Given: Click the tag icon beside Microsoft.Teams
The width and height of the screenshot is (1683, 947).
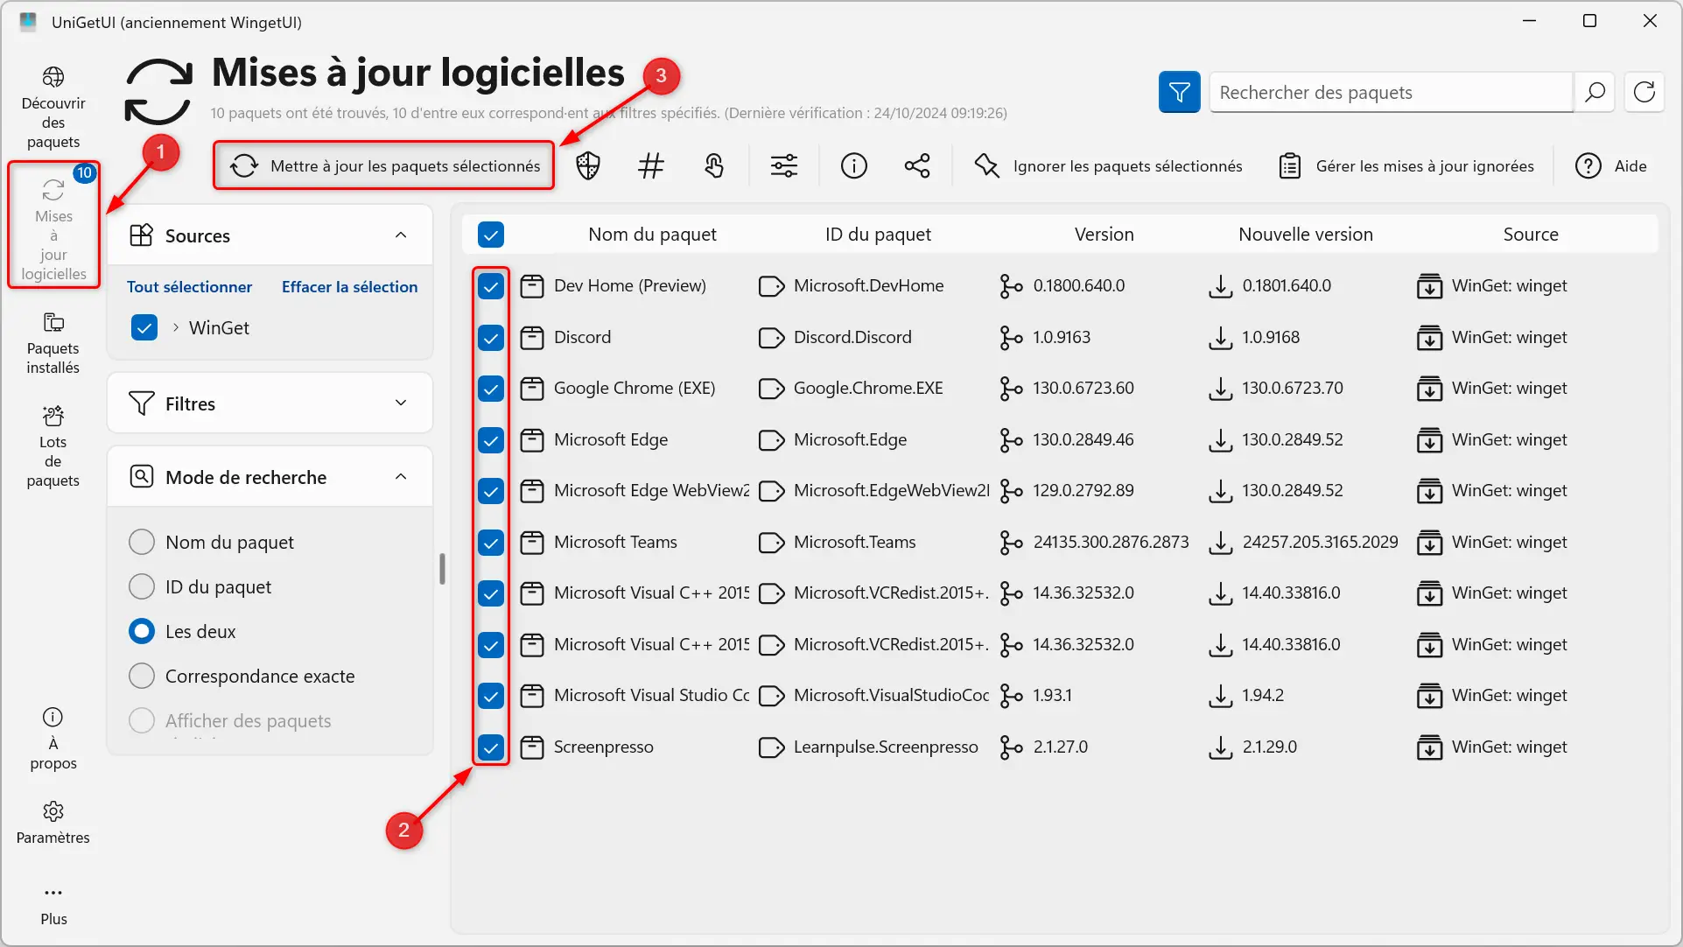Looking at the screenshot, I should click(771, 543).
